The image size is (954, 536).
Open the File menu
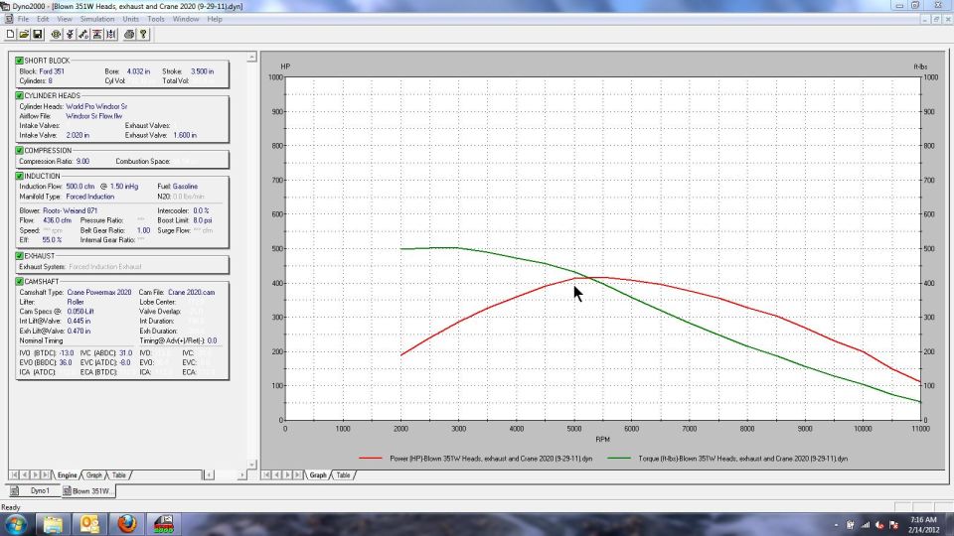tap(23, 19)
